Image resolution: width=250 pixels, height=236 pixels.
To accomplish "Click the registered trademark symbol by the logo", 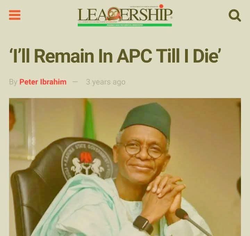I will pyautogui.click(x=171, y=18).
